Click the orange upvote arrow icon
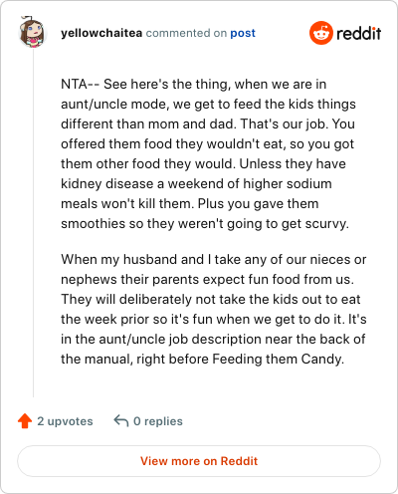 click(25, 421)
